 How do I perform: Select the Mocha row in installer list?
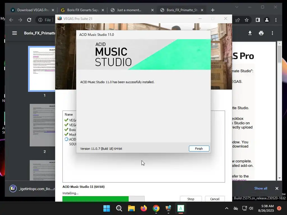pyautogui.click(x=70, y=135)
